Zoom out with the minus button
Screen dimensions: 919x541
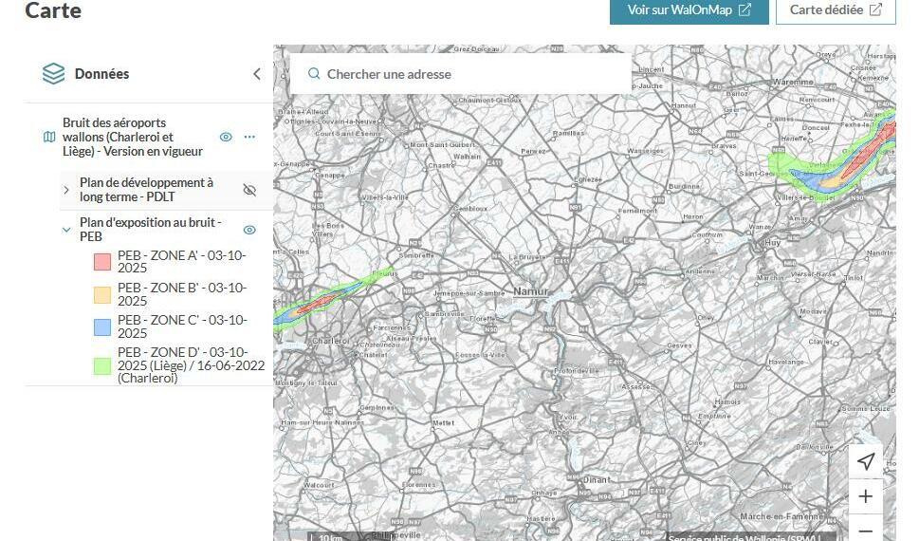pos(866,530)
